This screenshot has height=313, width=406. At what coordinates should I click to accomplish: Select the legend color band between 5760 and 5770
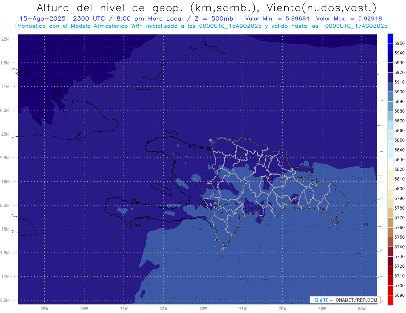(390, 223)
